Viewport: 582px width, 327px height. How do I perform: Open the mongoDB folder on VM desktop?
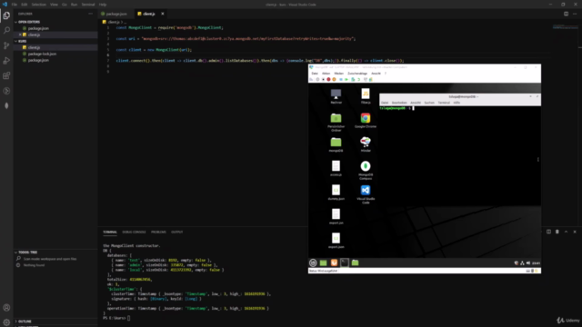[336, 144]
